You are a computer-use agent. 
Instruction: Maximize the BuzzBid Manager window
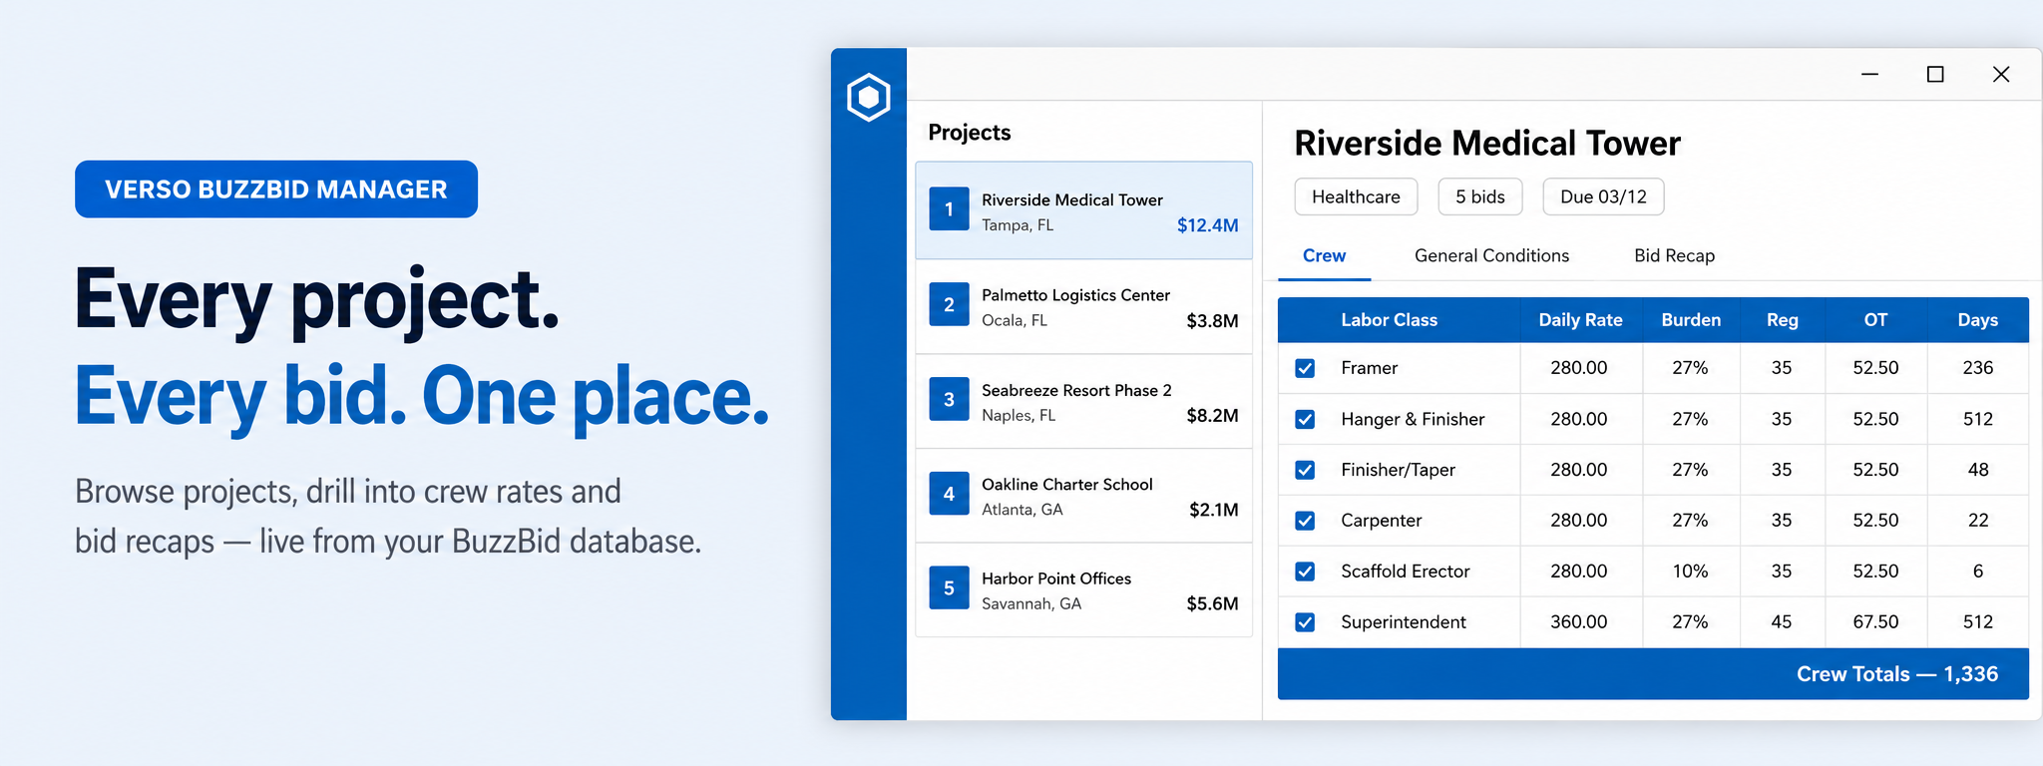1935,74
